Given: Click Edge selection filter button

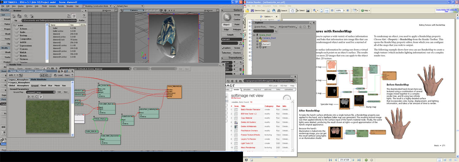Looking at the screenshot, I should 226,30.
